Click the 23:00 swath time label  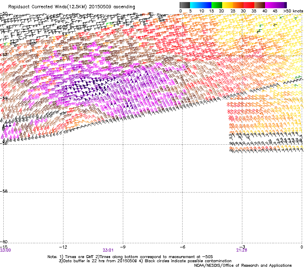[5, 250]
